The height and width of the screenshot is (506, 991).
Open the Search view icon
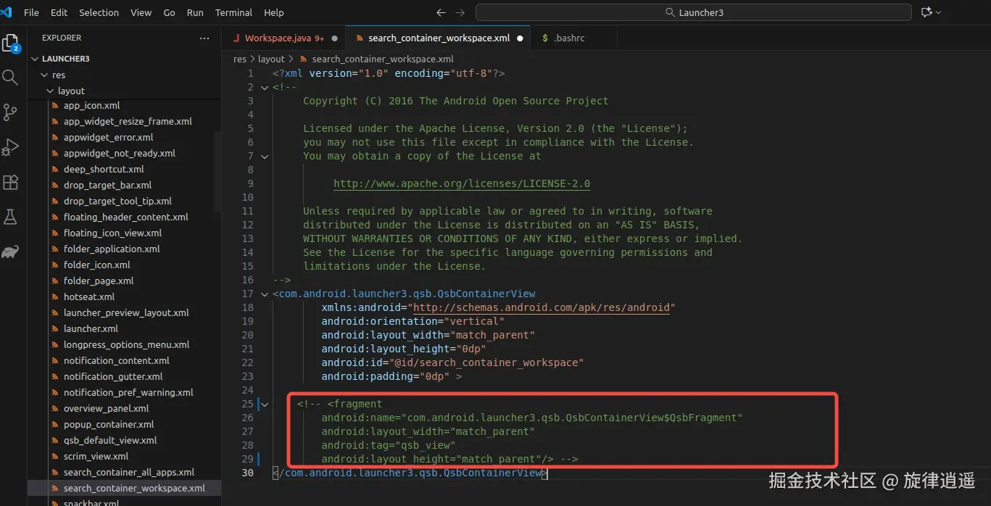[x=10, y=78]
